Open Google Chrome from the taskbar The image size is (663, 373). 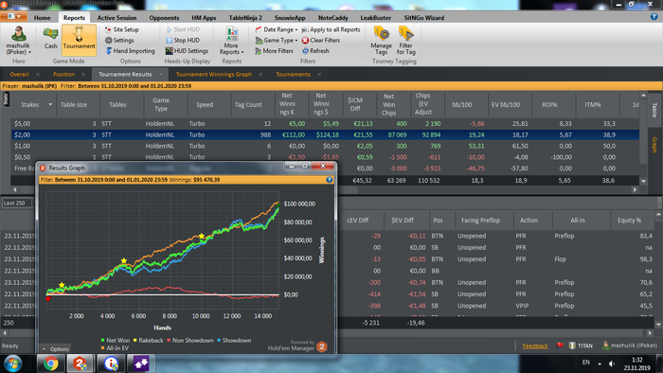click(x=51, y=364)
